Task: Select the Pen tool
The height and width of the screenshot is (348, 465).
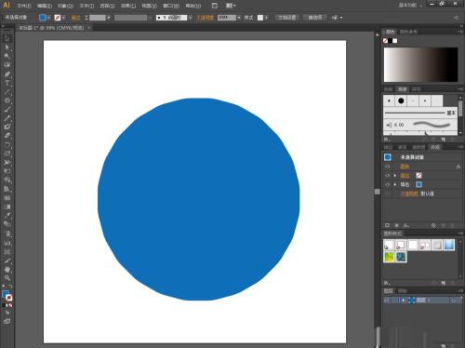Action: tap(7, 74)
